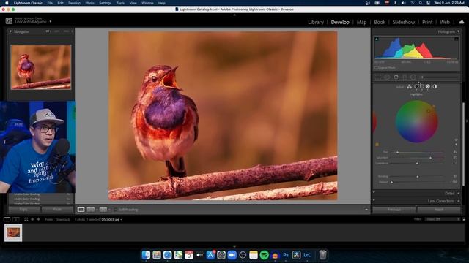
Task: Open Grid view from filmstrip bar
Action: click(x=26, y=219)
